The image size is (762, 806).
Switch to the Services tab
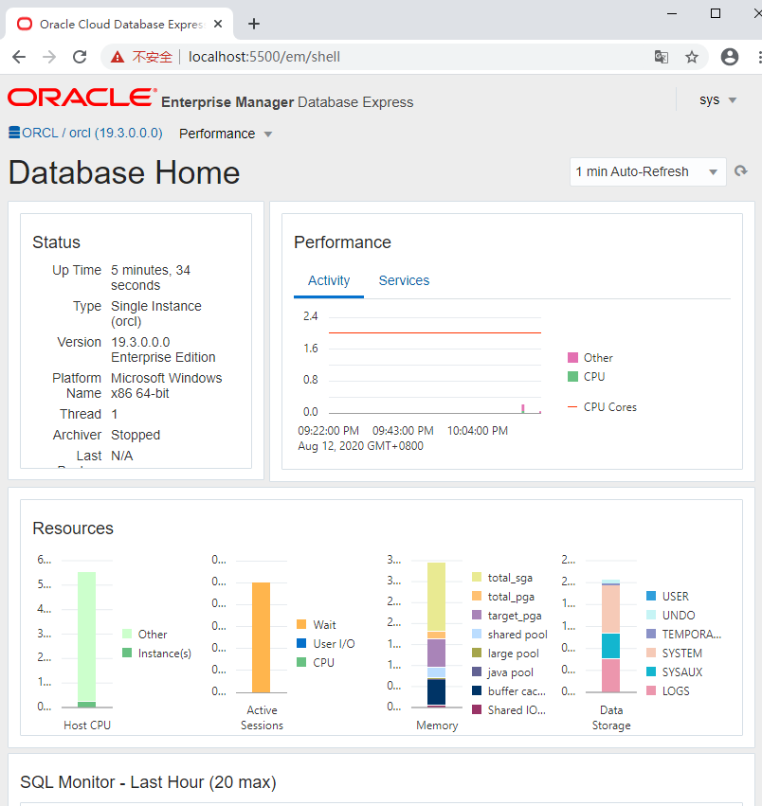click(x=404, y=280)
